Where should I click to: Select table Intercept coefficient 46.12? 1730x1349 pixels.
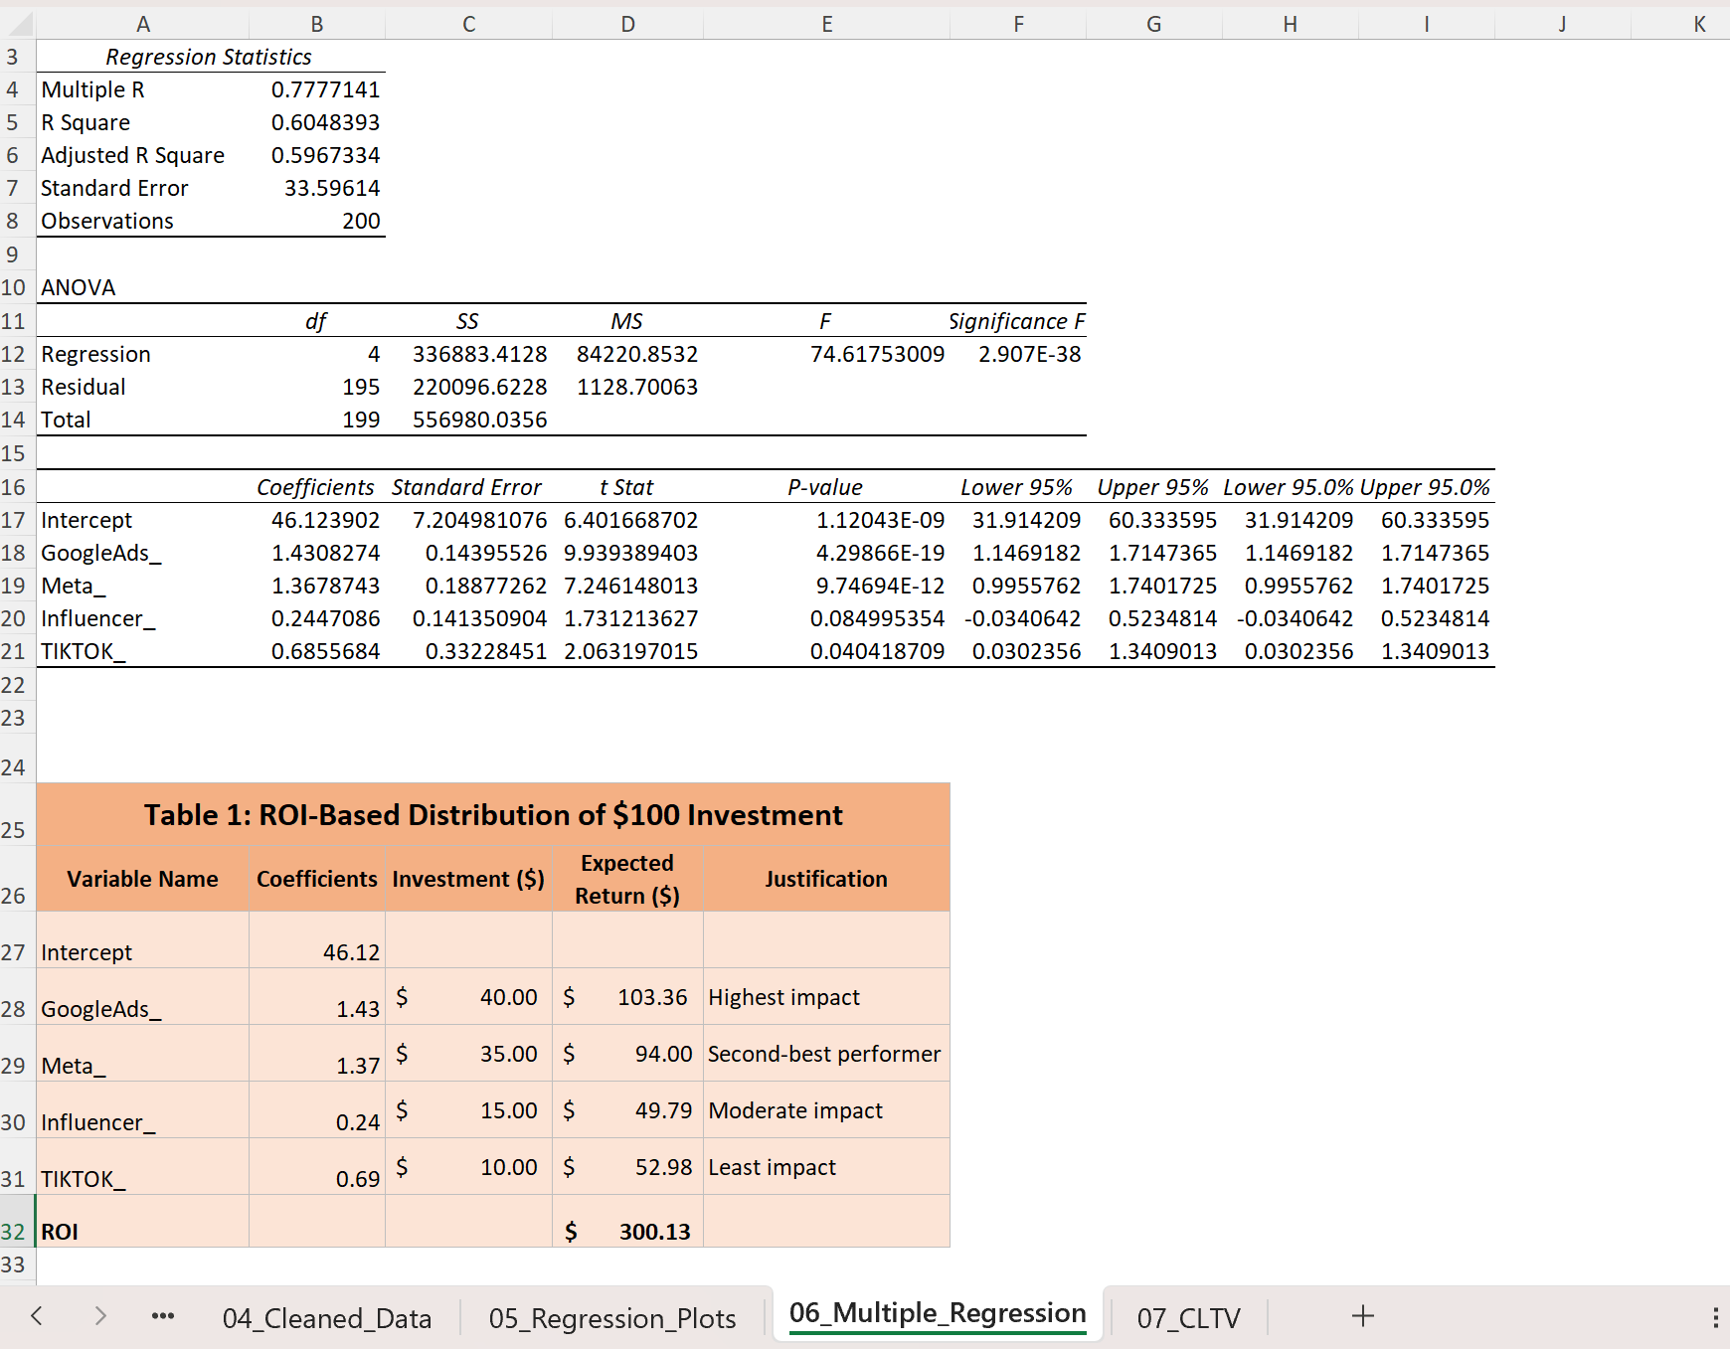tap(317, 940)
